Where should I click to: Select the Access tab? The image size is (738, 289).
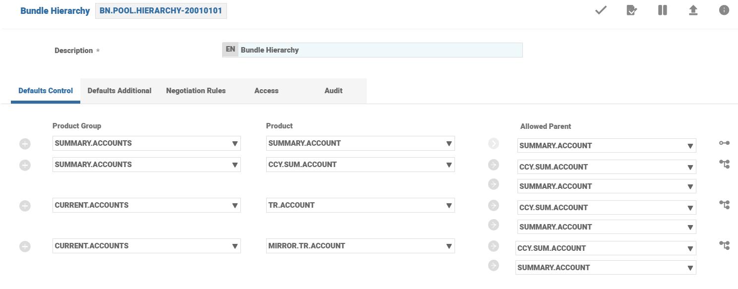266,91
